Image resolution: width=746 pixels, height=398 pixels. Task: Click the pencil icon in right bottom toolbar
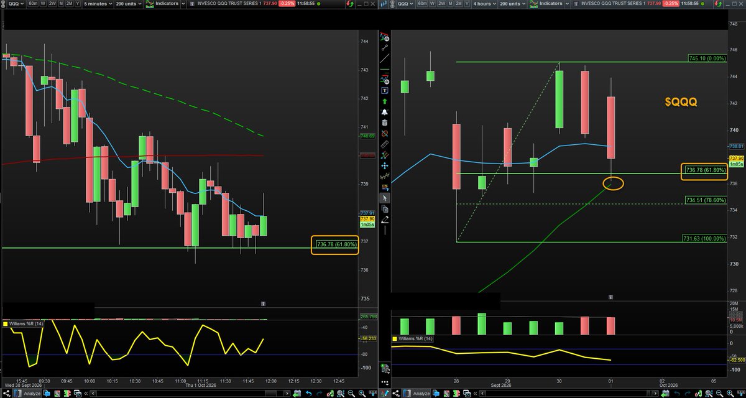[x=385, y=392]
